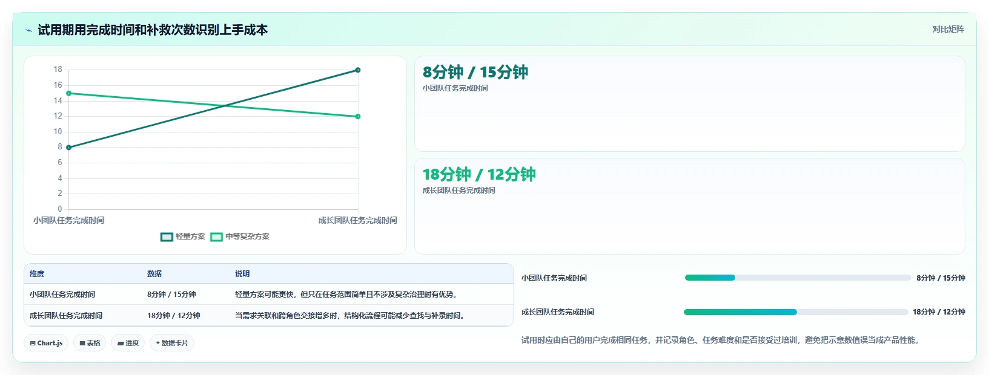Image resolution: width=989 pixels, height=375 pixels.
Task: Click the 维度 column header
Action: (37, 274)
